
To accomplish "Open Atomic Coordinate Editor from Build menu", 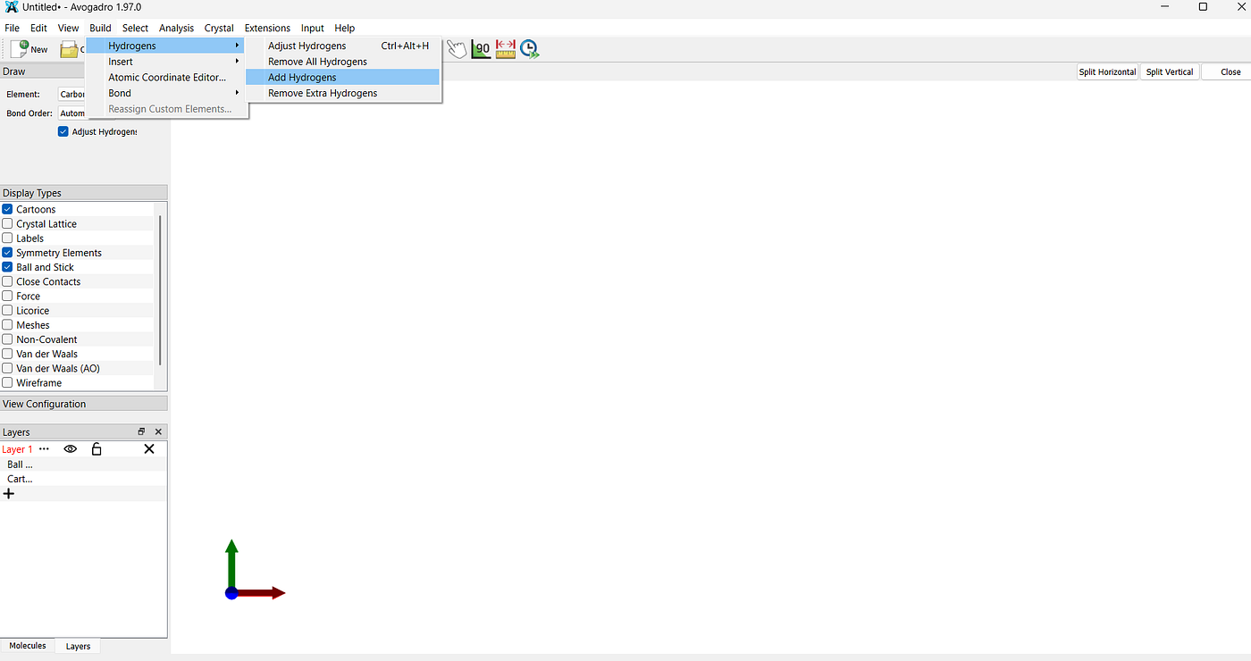I will (166, 78).
